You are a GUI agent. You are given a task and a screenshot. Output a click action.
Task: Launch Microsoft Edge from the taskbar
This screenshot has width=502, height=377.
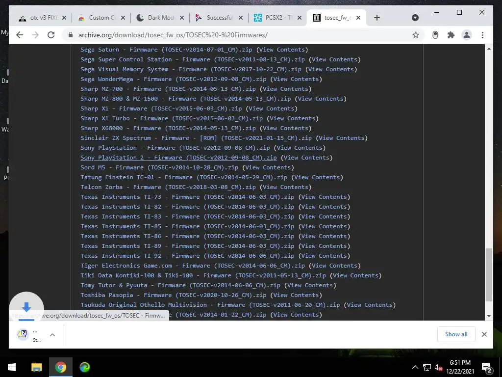[x=84, y=367]
